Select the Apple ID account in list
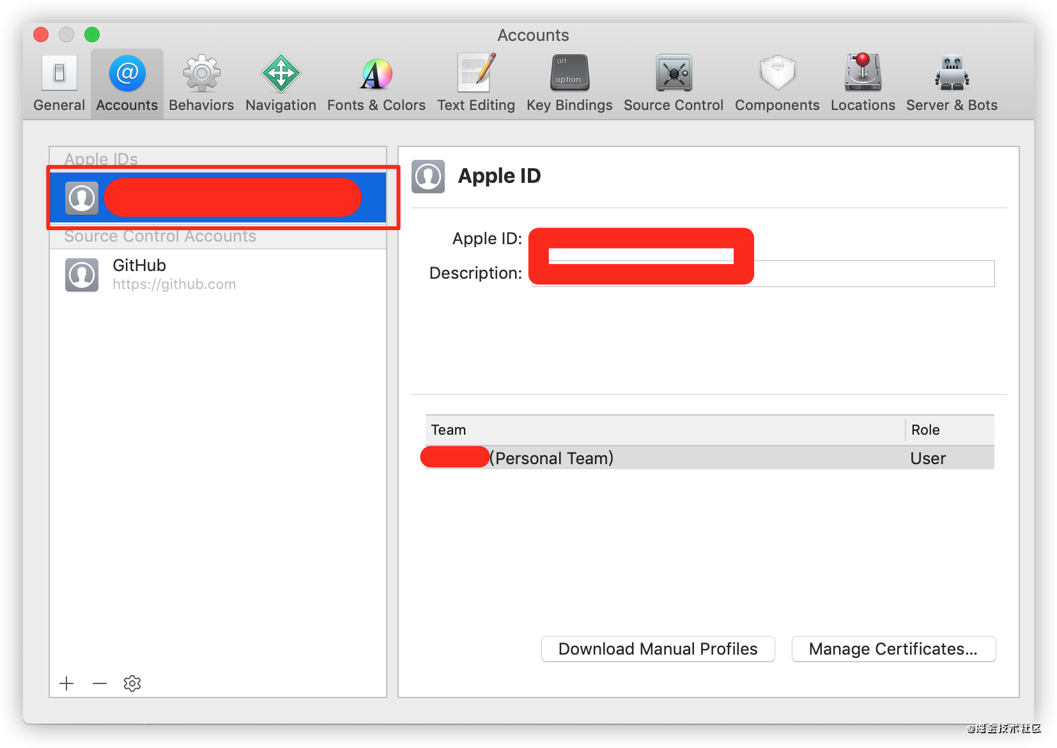This screenshot has height=748, width=1057. [218, 198]
